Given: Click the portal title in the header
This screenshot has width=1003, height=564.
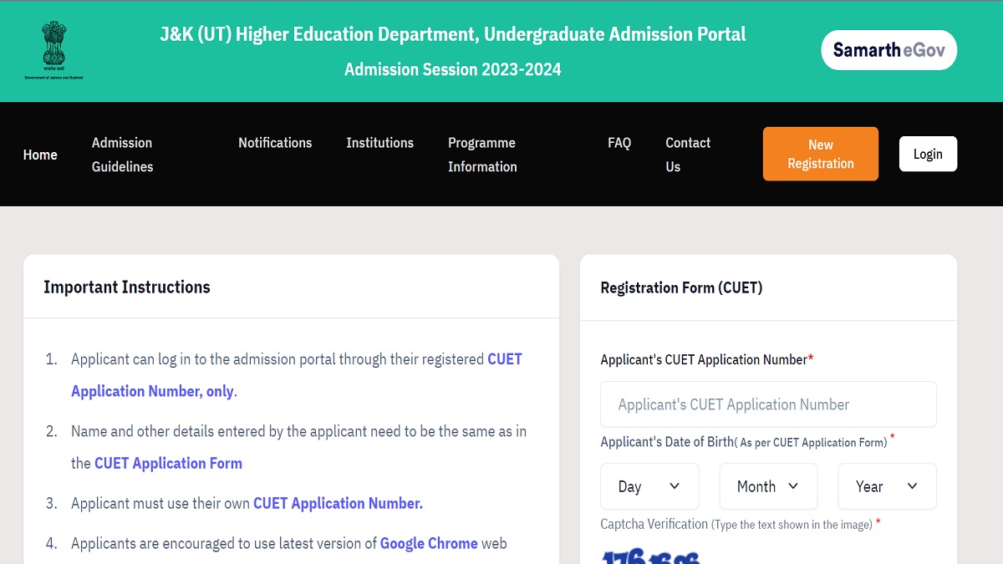Looking at the screenshot, I should coord(453,34).
